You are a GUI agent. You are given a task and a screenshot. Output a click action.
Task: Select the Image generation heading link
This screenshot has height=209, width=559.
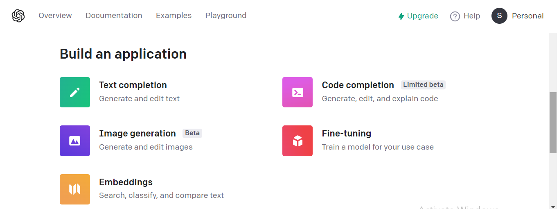click(137, 134)
